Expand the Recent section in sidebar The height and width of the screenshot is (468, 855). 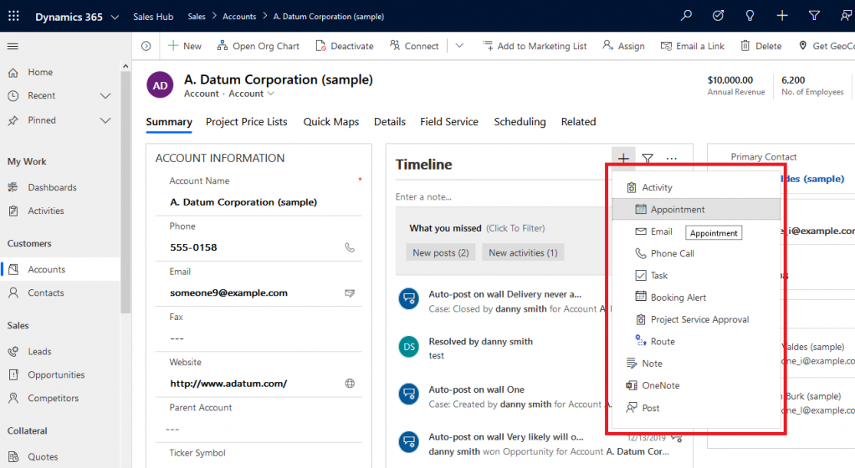coord(105,96)
